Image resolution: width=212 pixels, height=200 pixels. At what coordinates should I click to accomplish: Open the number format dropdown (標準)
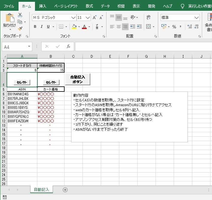196,18
